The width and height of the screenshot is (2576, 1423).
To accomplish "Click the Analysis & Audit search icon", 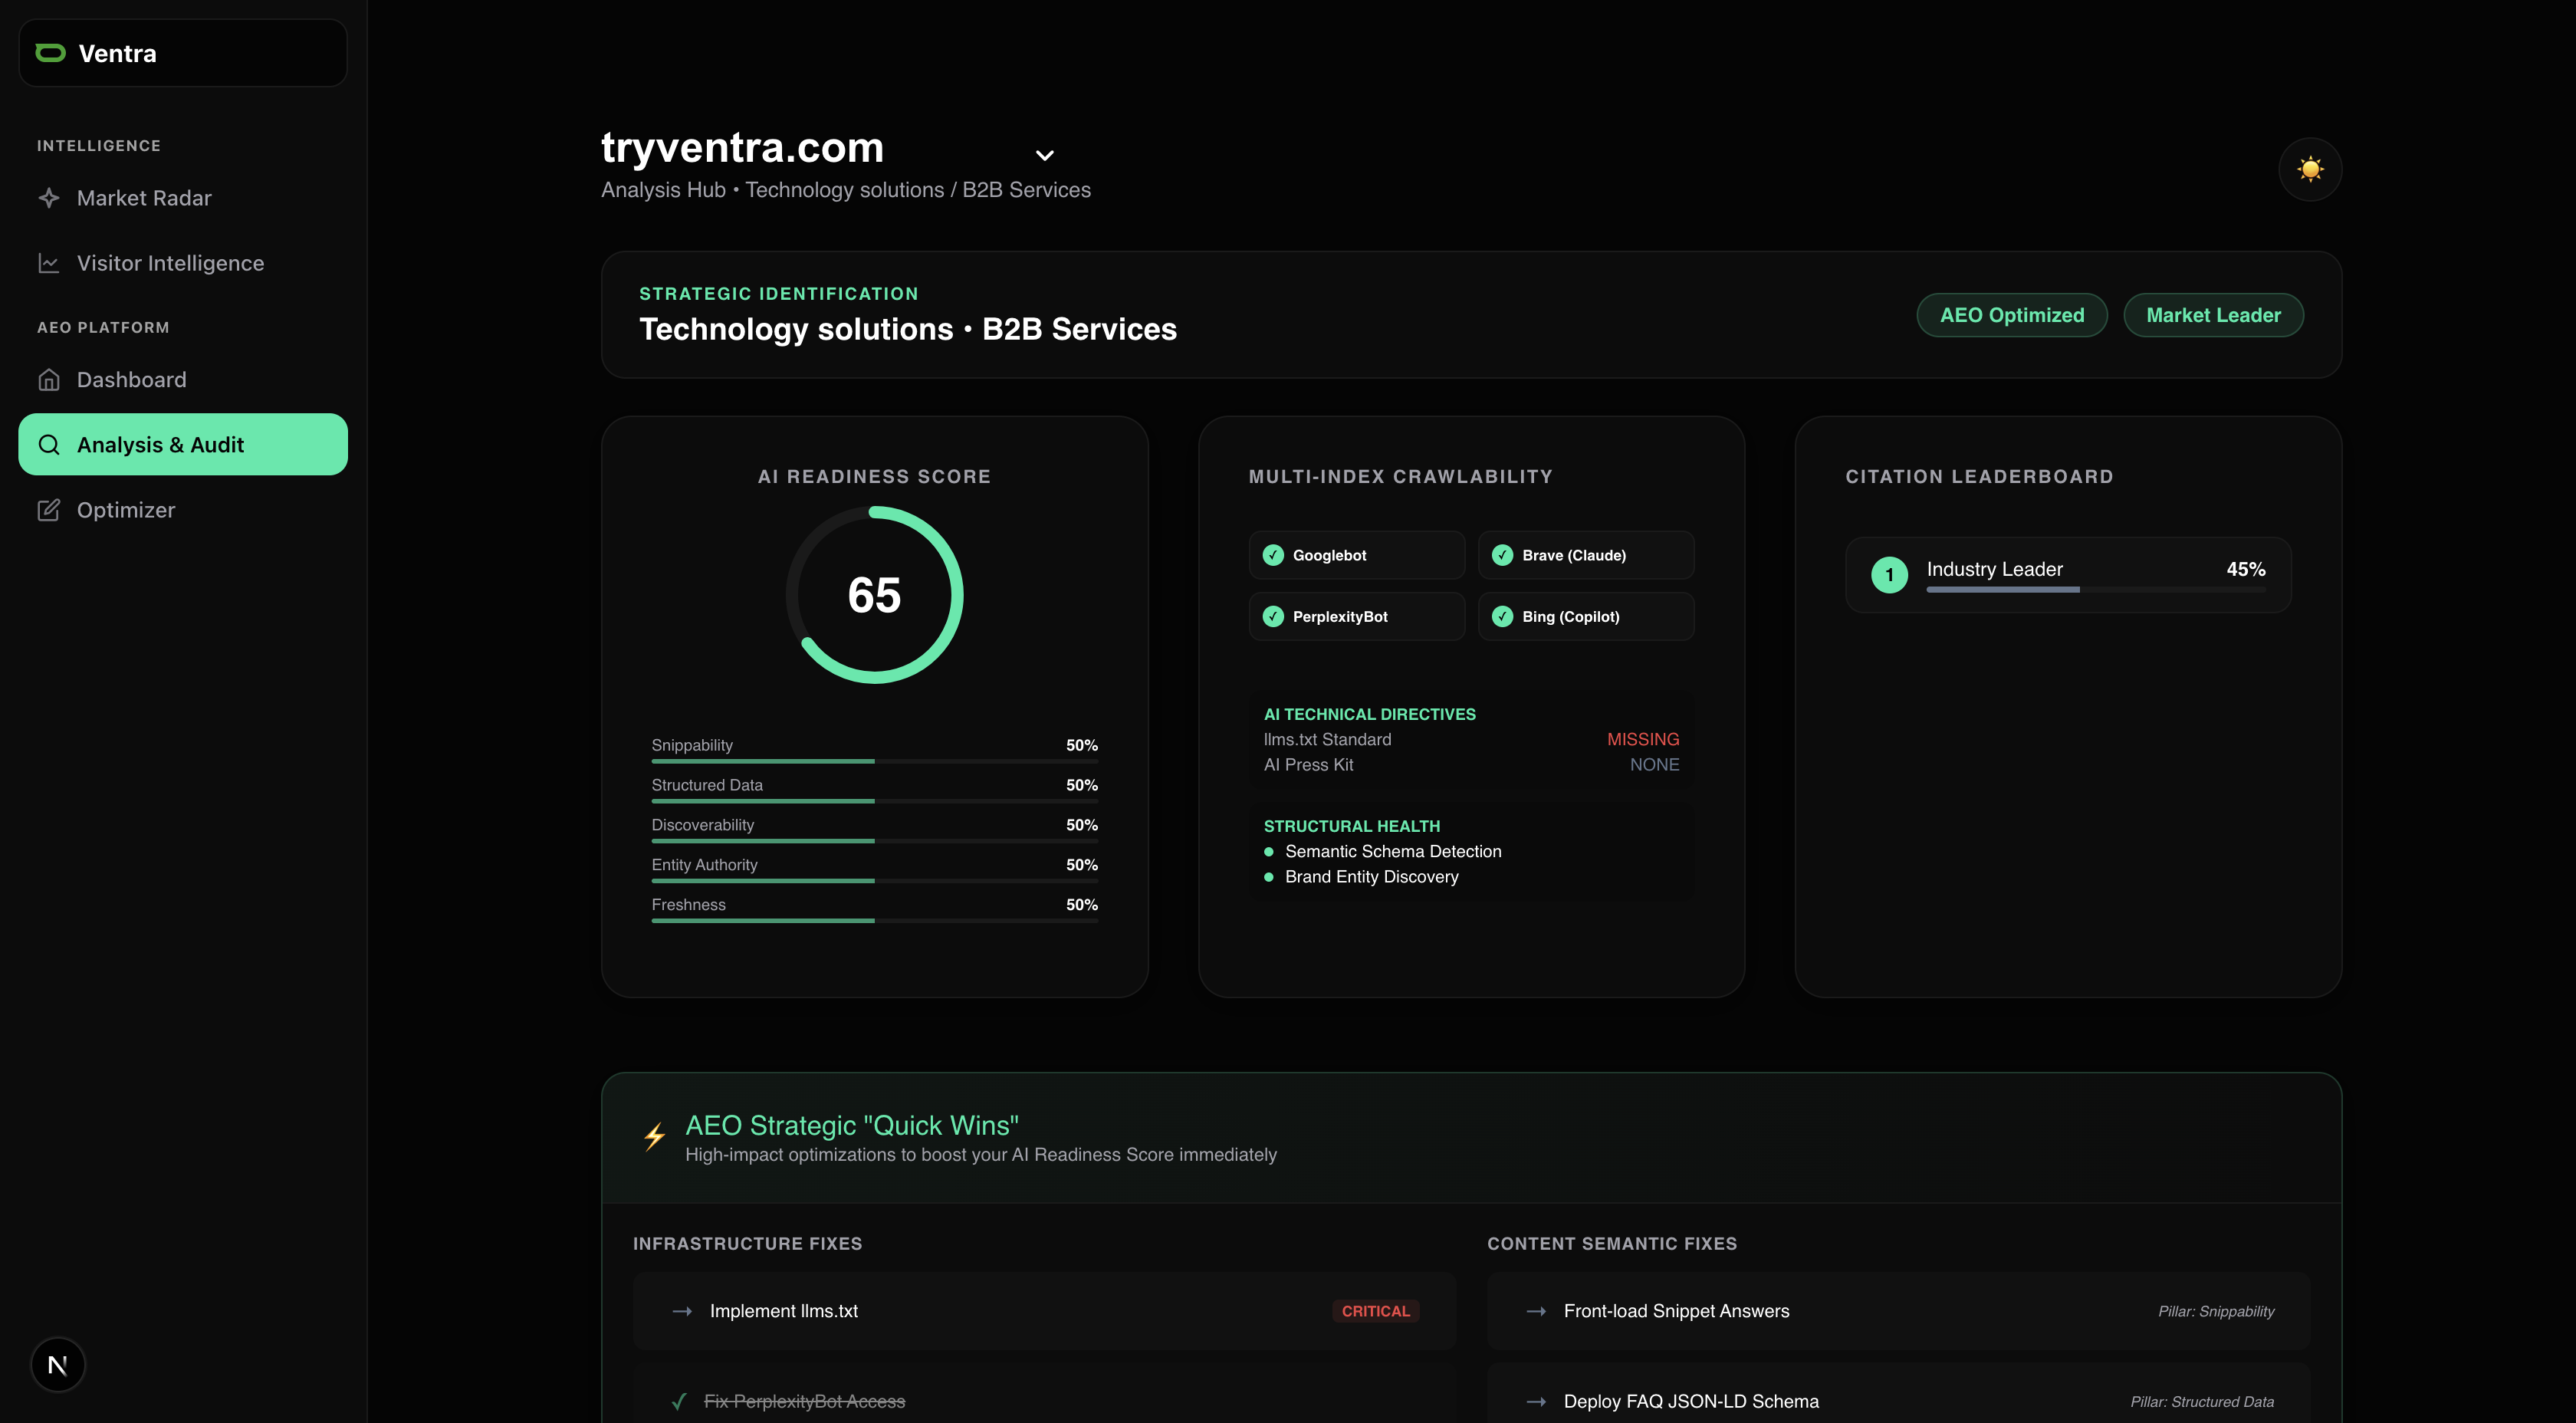I will click(x=49, y=445).
